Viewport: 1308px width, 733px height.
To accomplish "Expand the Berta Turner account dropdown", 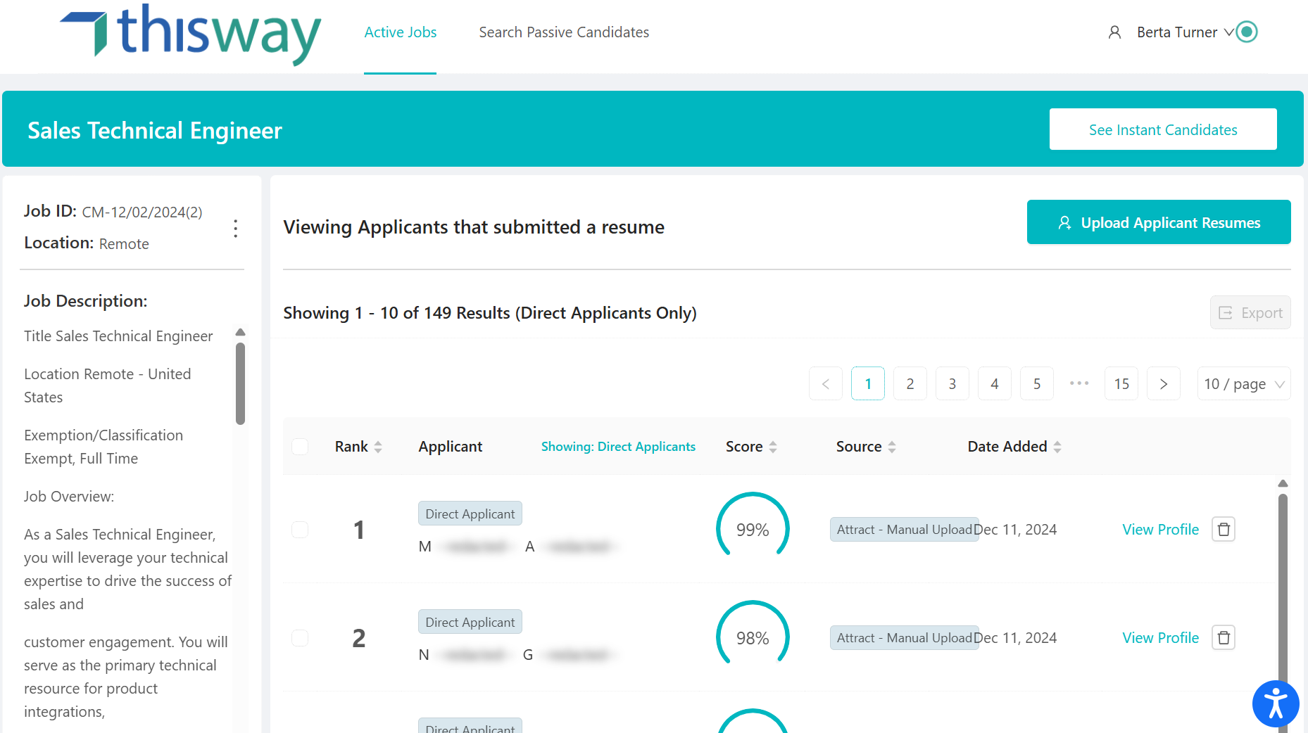I will point(1228,32).
